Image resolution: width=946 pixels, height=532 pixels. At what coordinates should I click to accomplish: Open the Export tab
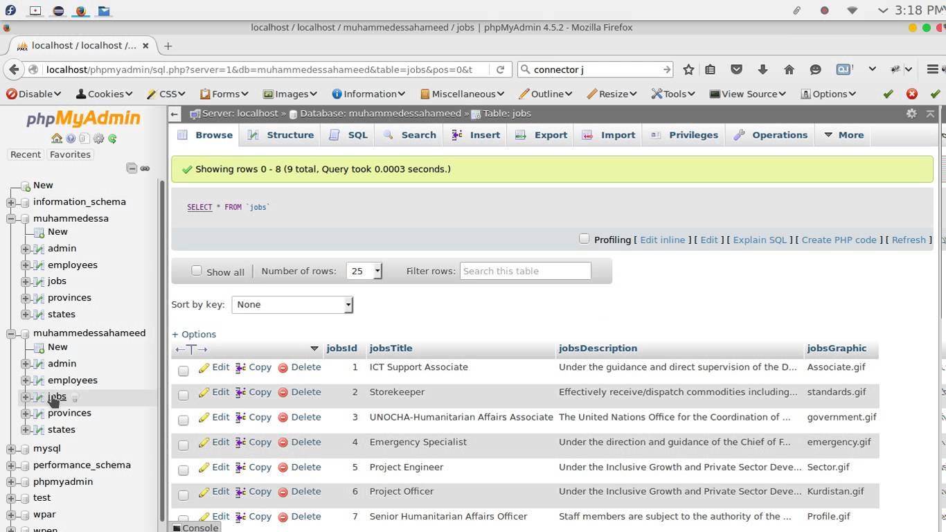(x=549, y=134)
